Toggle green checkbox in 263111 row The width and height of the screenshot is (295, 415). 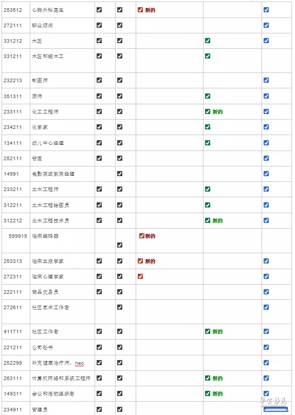tap(208, 378)
